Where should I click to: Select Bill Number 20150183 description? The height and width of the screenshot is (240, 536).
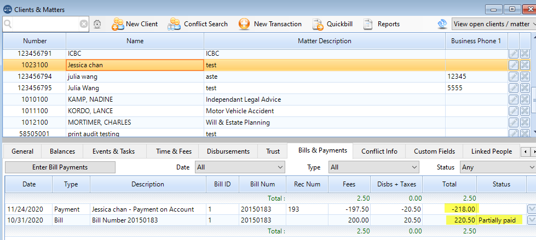pyautogui.click(x=148, y=220)
